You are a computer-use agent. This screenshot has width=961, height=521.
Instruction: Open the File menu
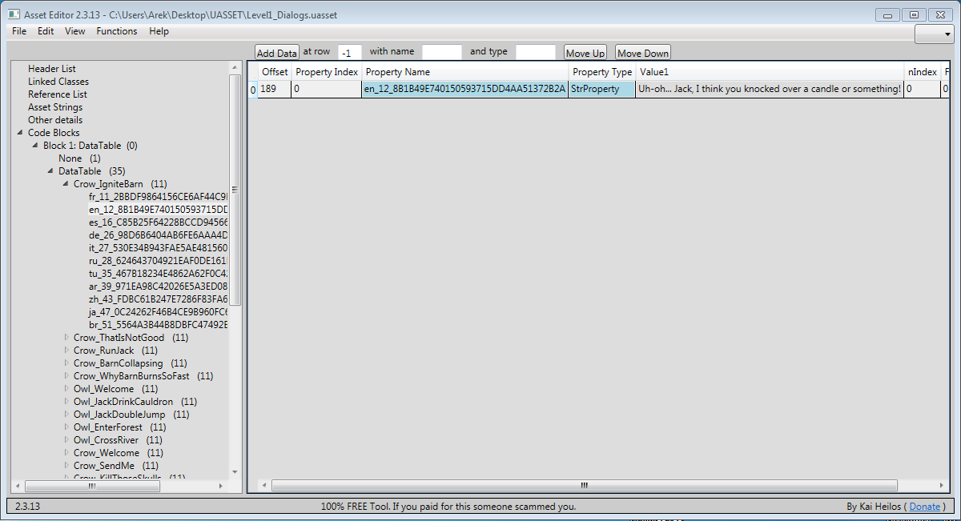coord(19,31)
